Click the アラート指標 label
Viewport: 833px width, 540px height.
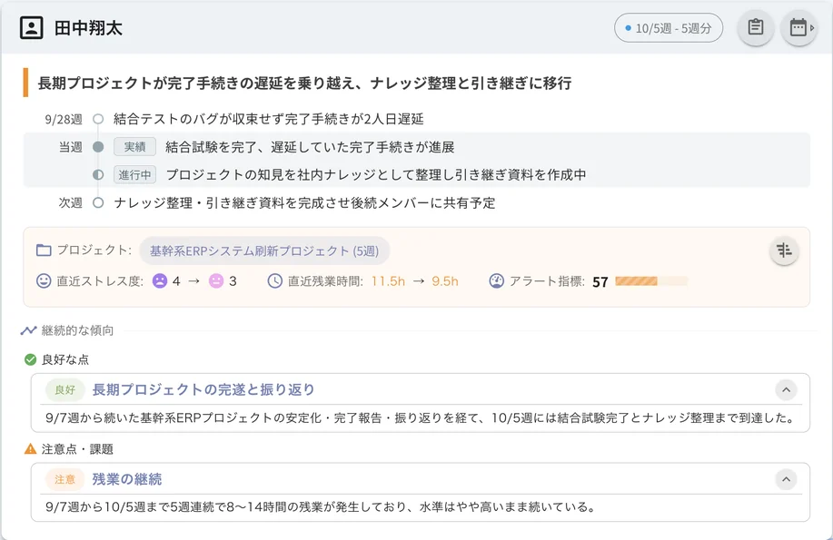coord(547,281)
